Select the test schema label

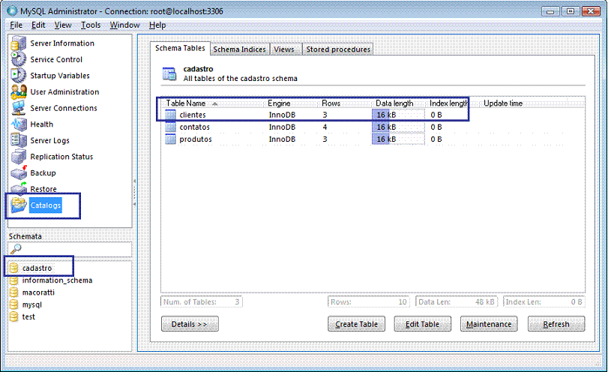(28, 316)
